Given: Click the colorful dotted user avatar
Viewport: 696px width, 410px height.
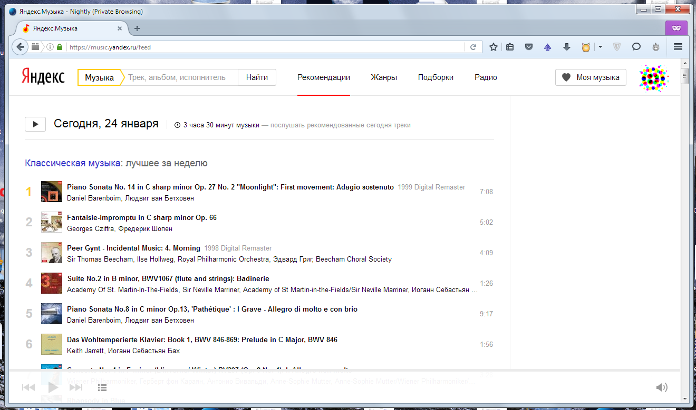Looking at the screenshot, I should click(654, 78).
